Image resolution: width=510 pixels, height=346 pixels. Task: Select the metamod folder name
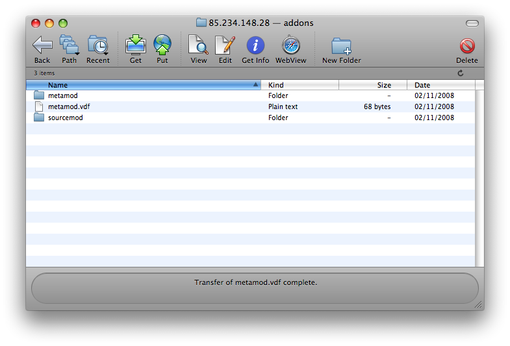[x=63, y=95]
